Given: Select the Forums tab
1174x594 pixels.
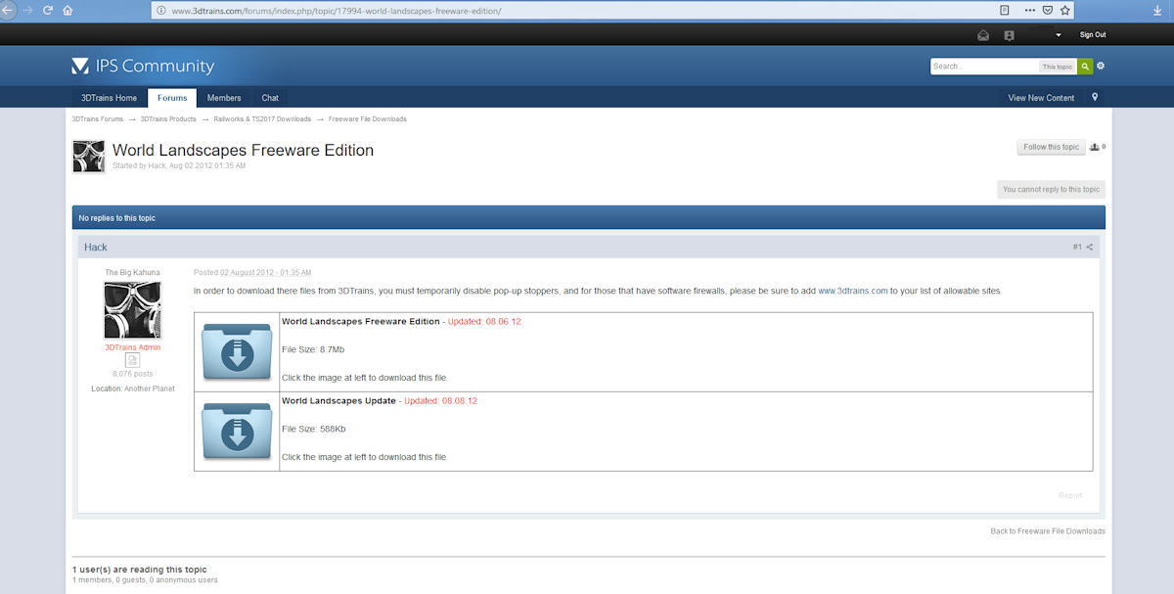Looking at the screenshot, I should pyautogui.click(x=172, y=98).
